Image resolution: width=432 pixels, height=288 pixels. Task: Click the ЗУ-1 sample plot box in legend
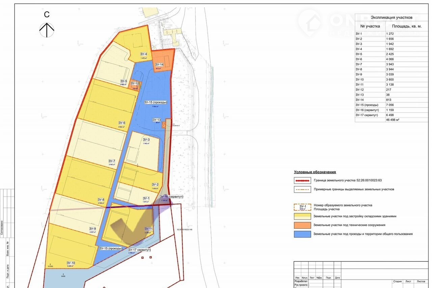click(302, 207)
